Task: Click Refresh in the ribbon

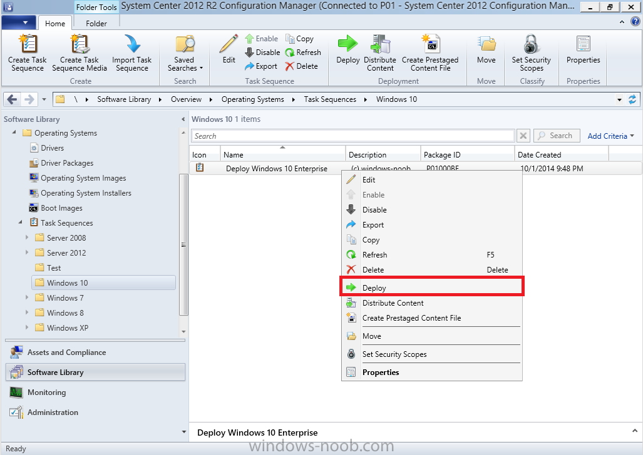Action: click(303, 52)
